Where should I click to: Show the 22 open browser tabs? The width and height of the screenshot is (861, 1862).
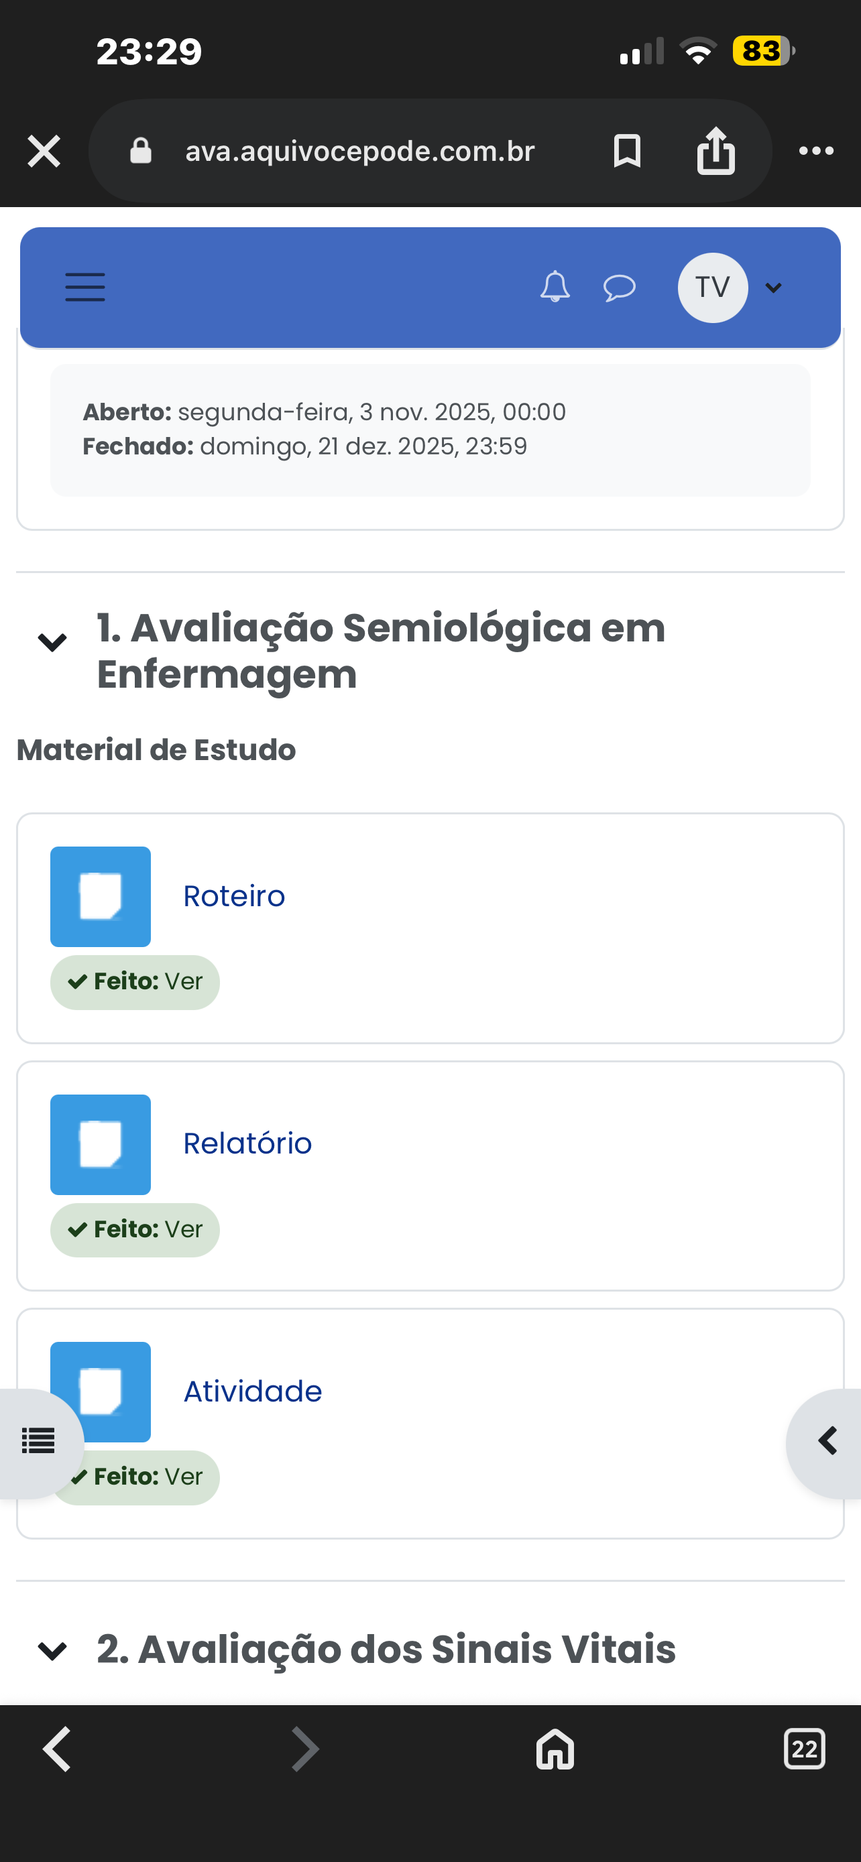pyautogui.click(x=804, y=1749)
